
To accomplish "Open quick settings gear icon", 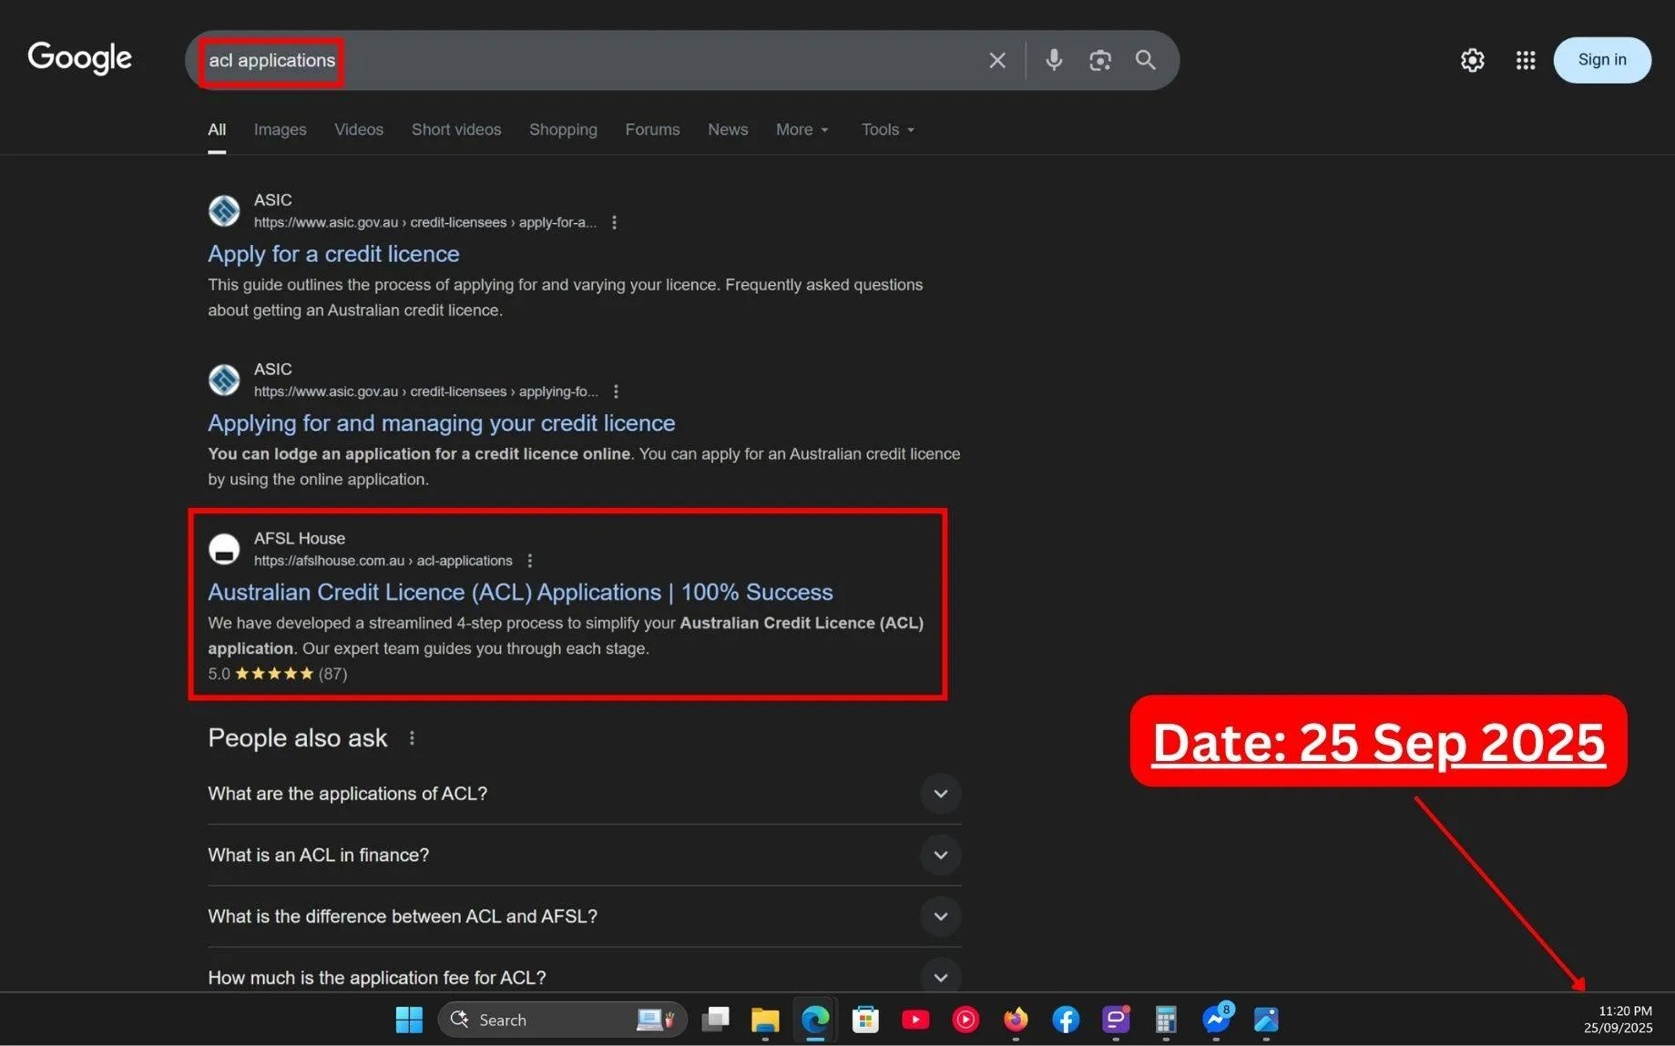I will coord(1472,60).
